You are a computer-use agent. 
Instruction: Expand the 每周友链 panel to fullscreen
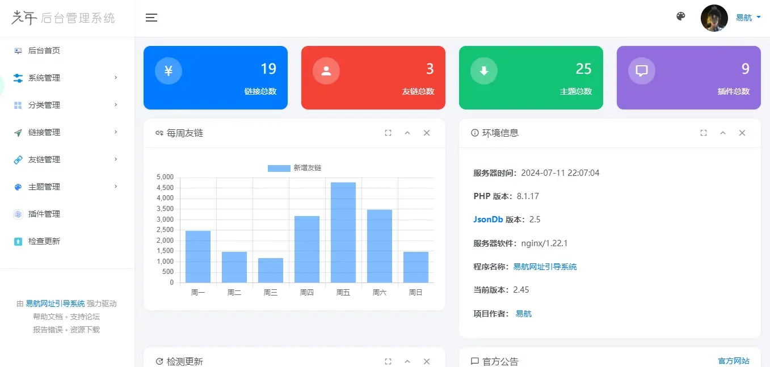click(388, 133)
